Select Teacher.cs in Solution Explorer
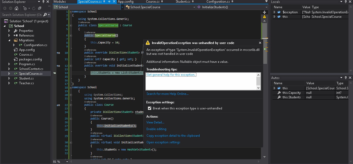 point(26,83)
